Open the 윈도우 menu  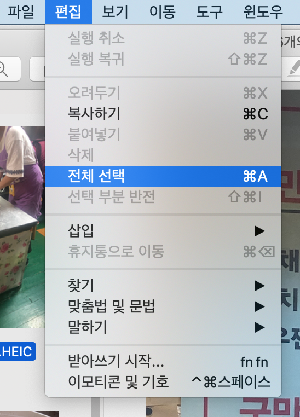point(263,12)
